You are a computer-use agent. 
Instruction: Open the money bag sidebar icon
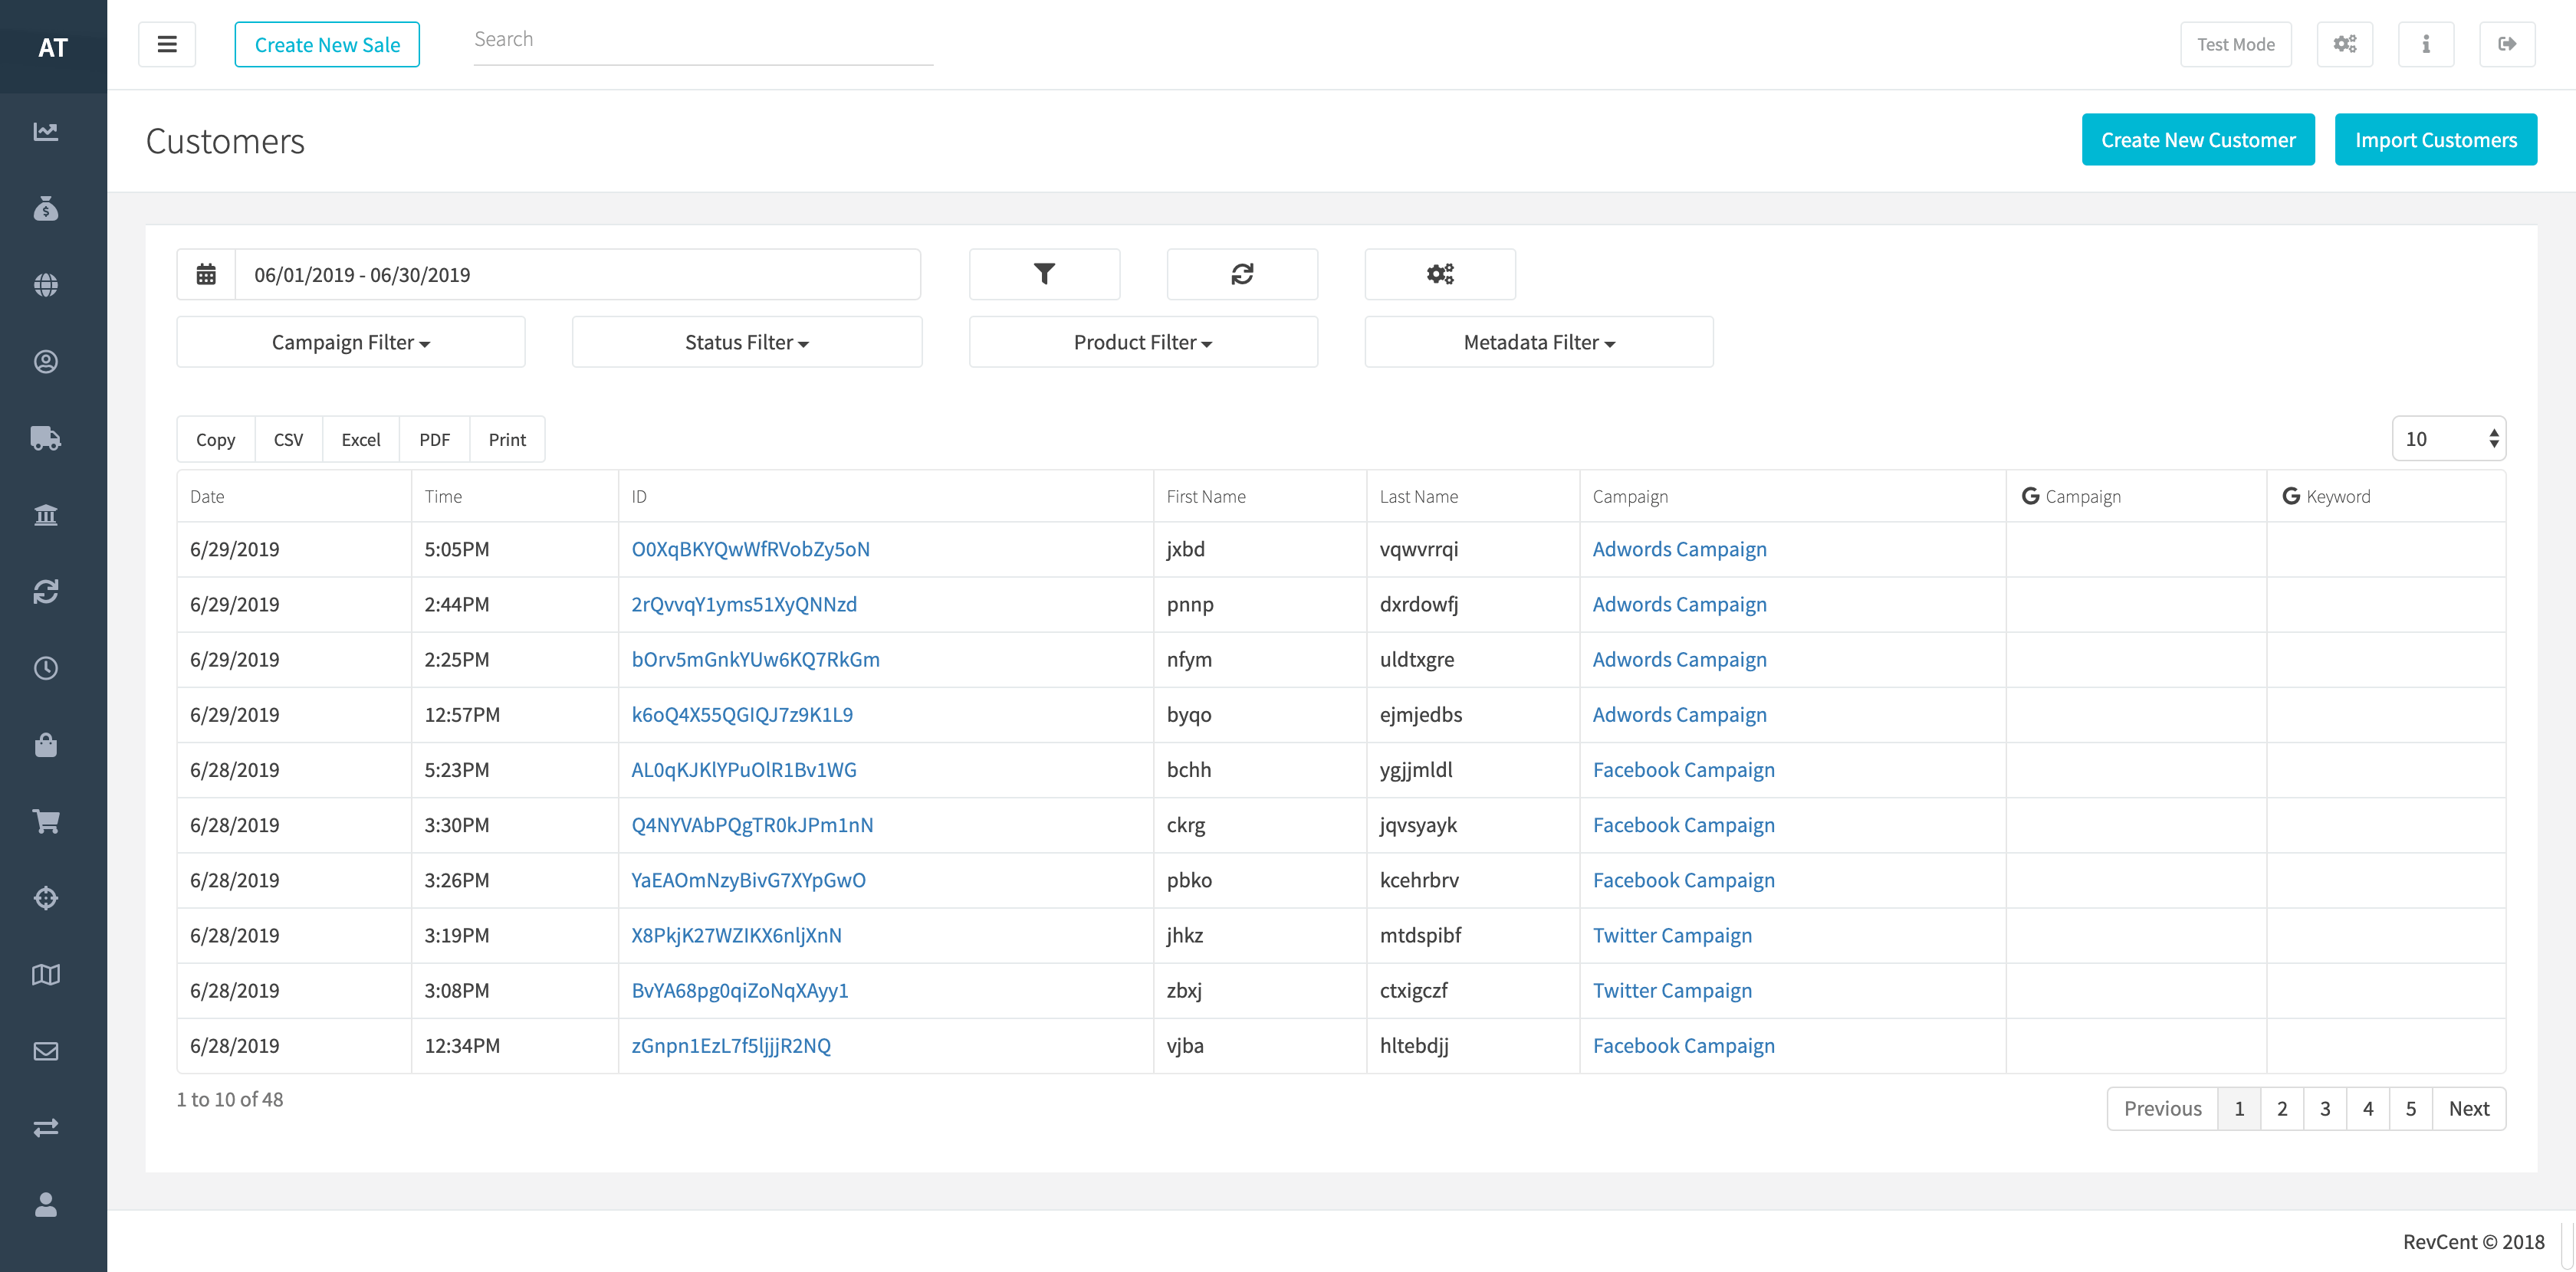46,208
